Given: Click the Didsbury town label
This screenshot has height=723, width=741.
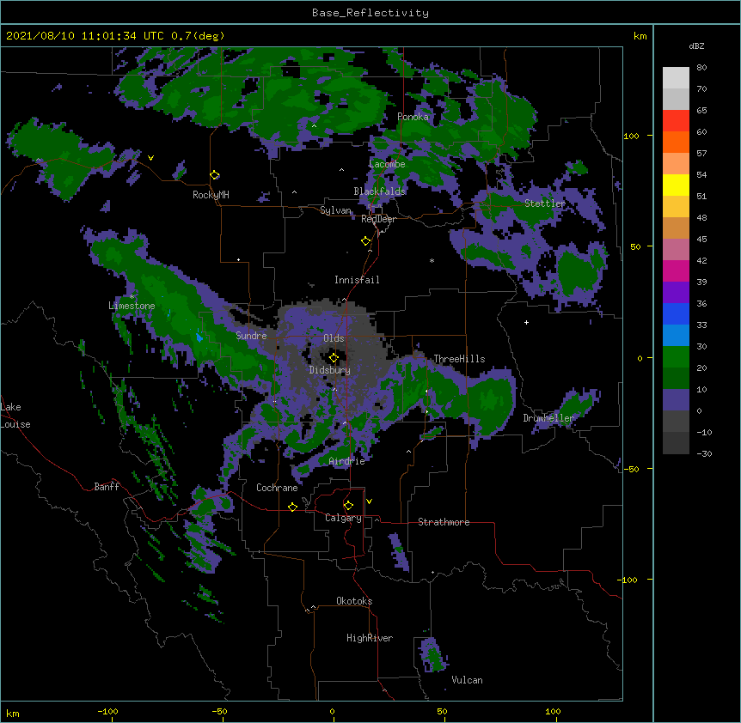Looking at the screenshot, I should click(330, 370).
